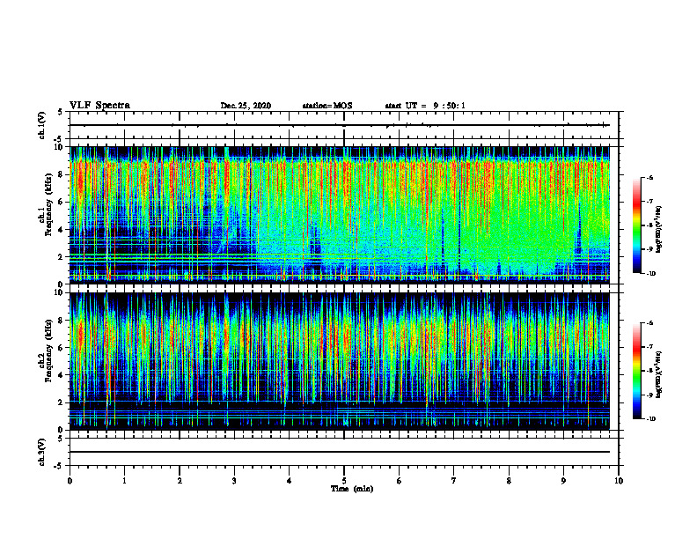Viewport: 697px width, 539px height.
Task: Click the 'start UT = 9 : 50: 1' label
Action: [425, 106]
